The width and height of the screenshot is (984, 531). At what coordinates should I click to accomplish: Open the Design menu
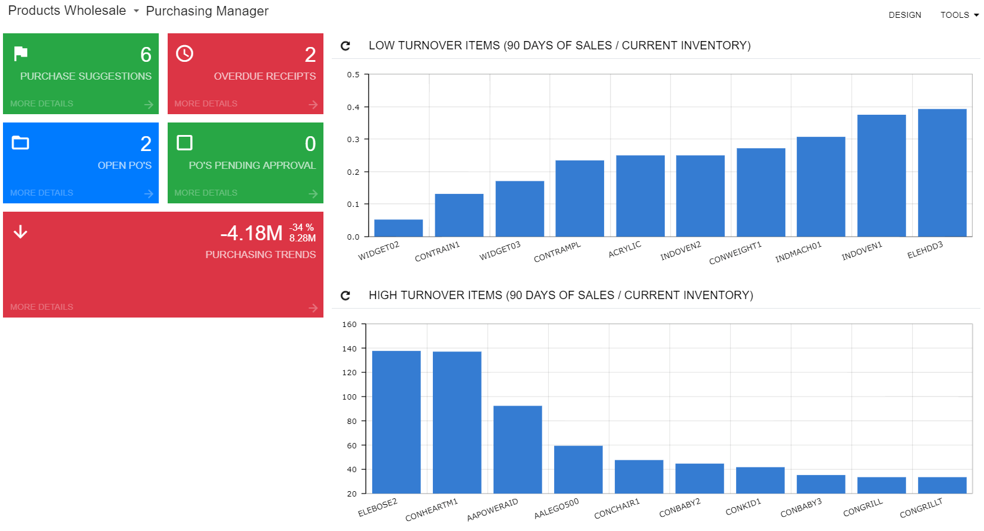pyautogui.click(x=904, y=15)
